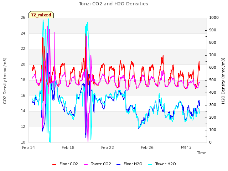Click the left axis value 20
The image size is (228, 171).
[x=23, y=64]
